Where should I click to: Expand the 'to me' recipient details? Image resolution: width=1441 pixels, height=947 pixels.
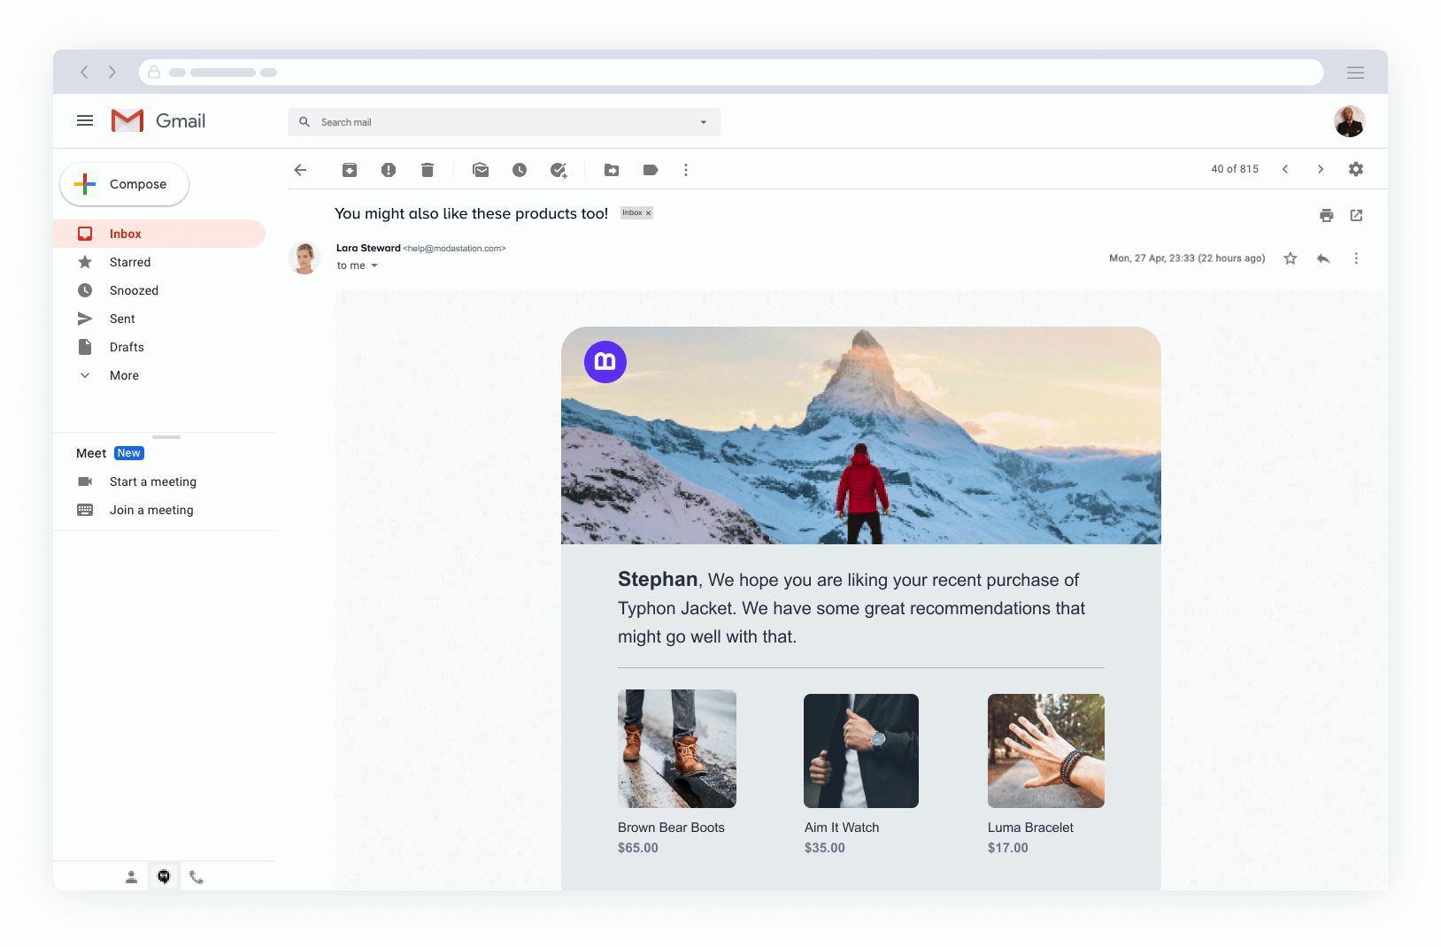[374, 266]
